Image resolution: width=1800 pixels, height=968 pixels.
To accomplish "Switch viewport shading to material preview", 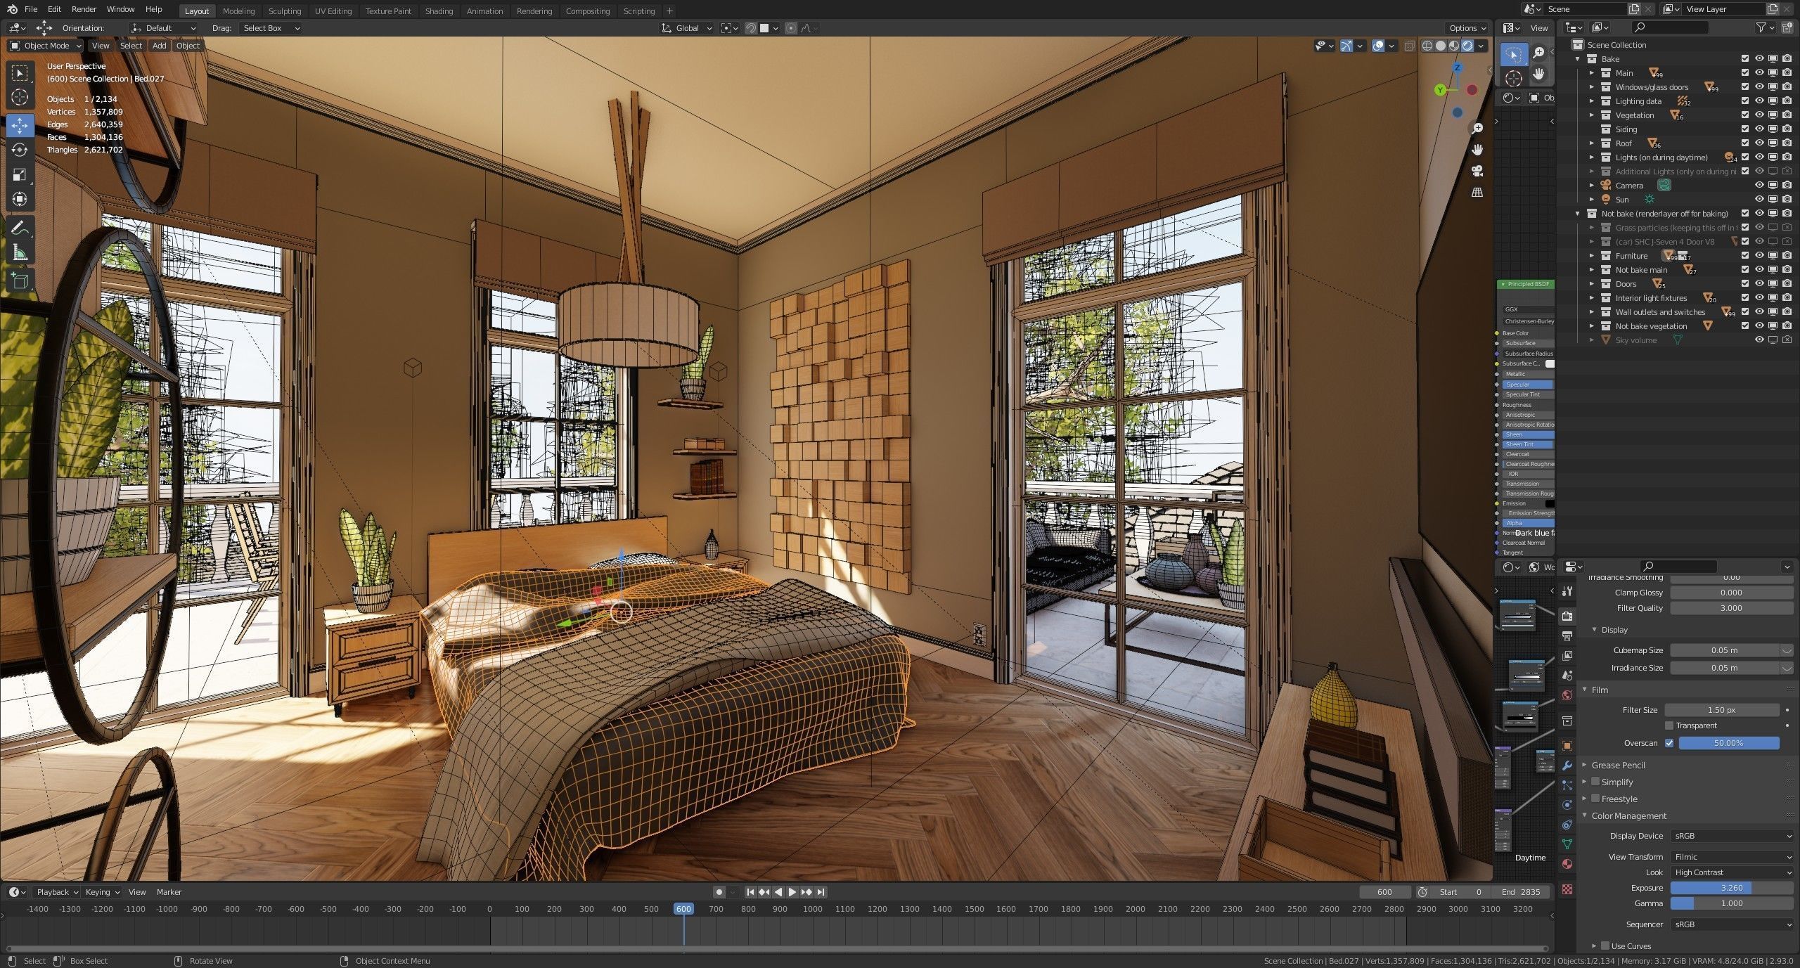I will (1454, 46).
